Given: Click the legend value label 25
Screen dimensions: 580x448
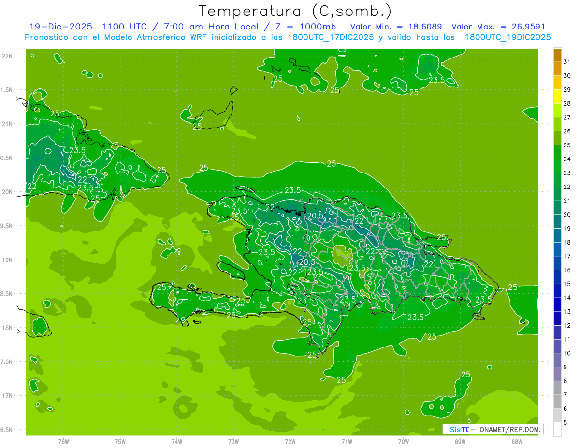Looking at the screenshot, I should click(x=567, y=145).
